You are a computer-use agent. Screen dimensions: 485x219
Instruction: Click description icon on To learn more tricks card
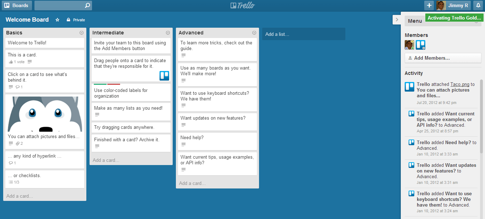(184, 55)
